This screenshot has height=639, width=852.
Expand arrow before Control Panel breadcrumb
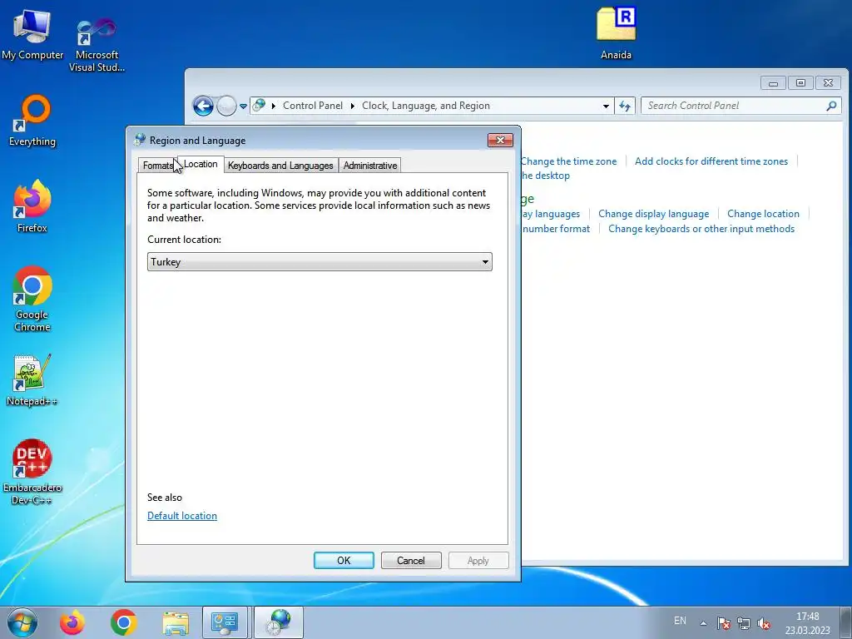[273, 106]
